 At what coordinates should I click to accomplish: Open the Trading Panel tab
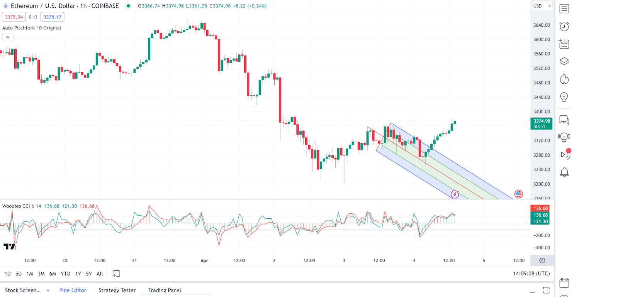pos(165,290)
